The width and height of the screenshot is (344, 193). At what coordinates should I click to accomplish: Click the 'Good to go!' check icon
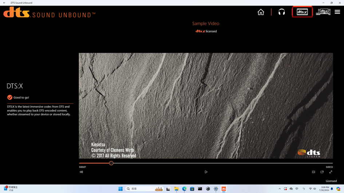10,97
